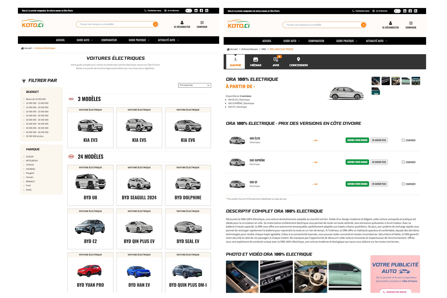The width and height of the screenshot is (447, 298).
Task: Select budget 20 000 000 - 25 000 000
Action: [x=24, y=111]
